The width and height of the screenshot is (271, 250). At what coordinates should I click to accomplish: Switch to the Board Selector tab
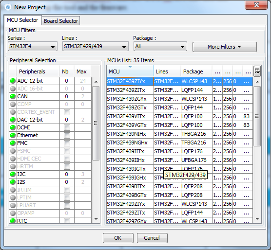61,21
